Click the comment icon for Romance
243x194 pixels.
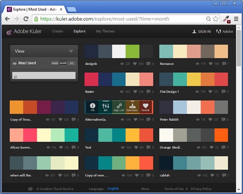(224, 64)
